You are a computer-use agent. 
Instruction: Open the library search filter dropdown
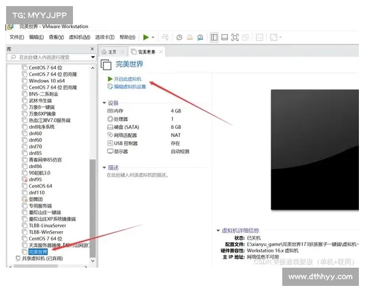point(93,57)
